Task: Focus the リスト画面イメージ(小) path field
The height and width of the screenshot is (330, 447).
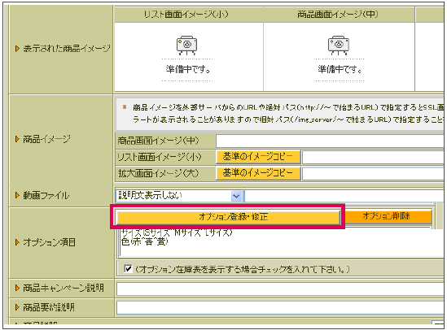Action: click(x=373, y=158)
